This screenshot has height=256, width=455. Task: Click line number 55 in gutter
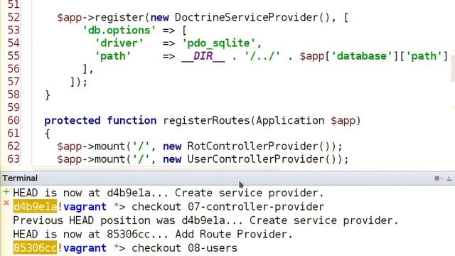pyautogui.click(x=14, y=56)
